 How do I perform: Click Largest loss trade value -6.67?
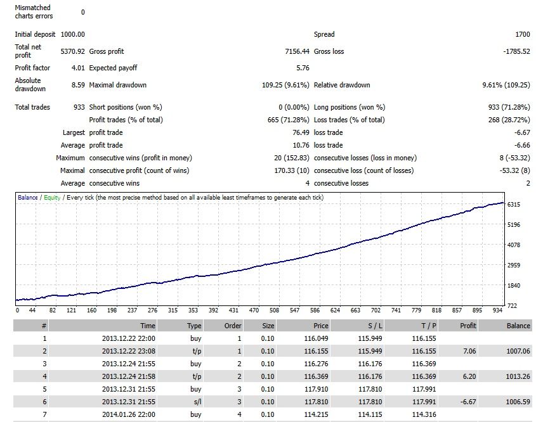pyautogui.click(x=522, y=132)
